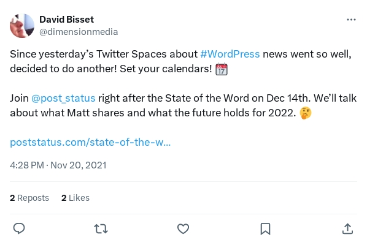
Task: Visit the @post_status mention profile
Action: [x=63, y=98]
